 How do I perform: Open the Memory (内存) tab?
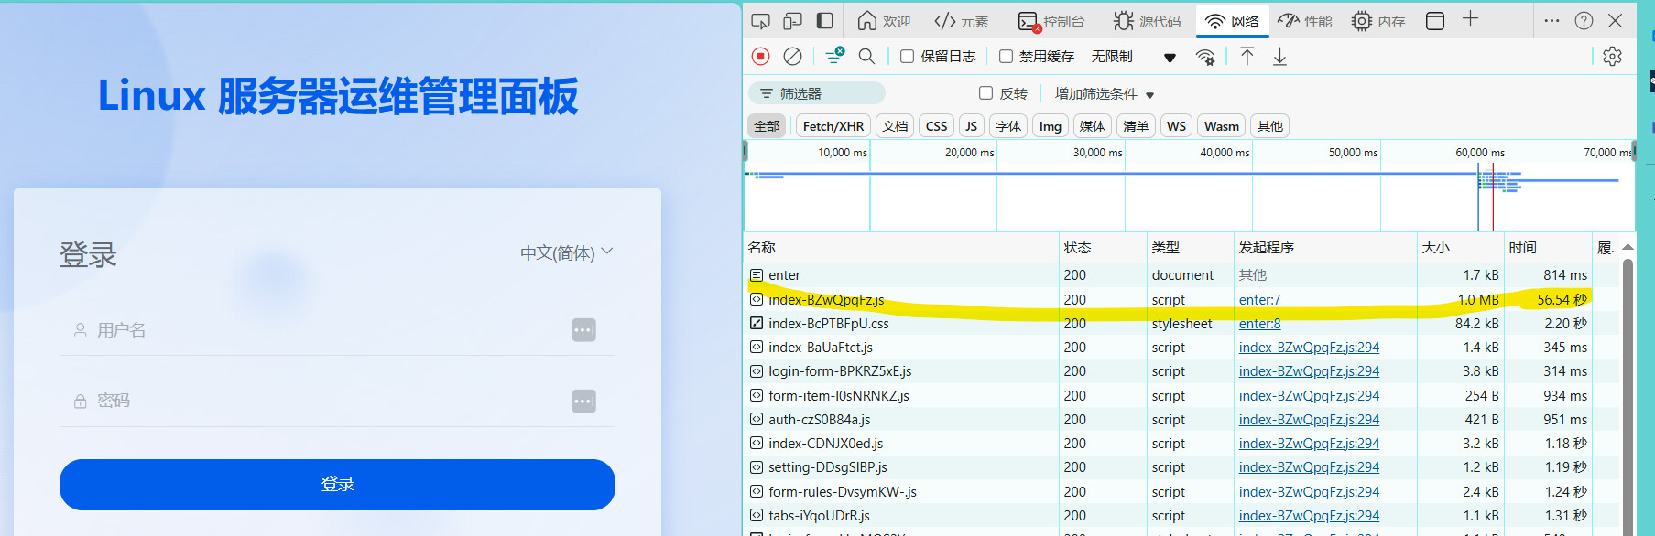click(1378, 21)
